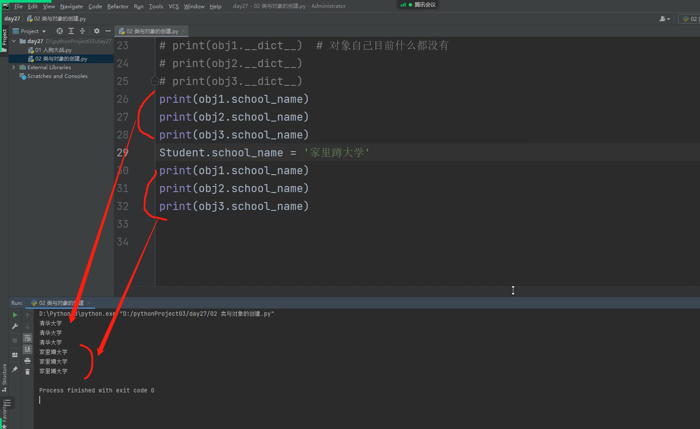The height and width of the screenshot is (429, 700).
Task: Click the day27 breadcrumb
Action: tap(12, 19)
